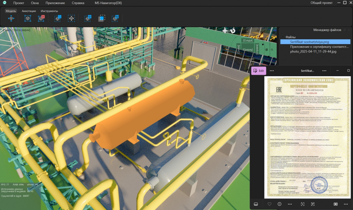The image size is (353, 210).
Task: Click the overlapping squares invert selection icon
Action: (x=102, y=19)
